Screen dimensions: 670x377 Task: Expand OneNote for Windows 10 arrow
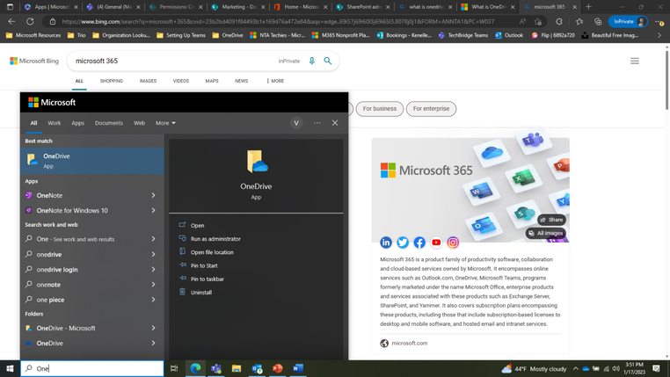click(x=153, y=210)
